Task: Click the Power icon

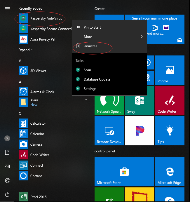Action: [7, 194]
